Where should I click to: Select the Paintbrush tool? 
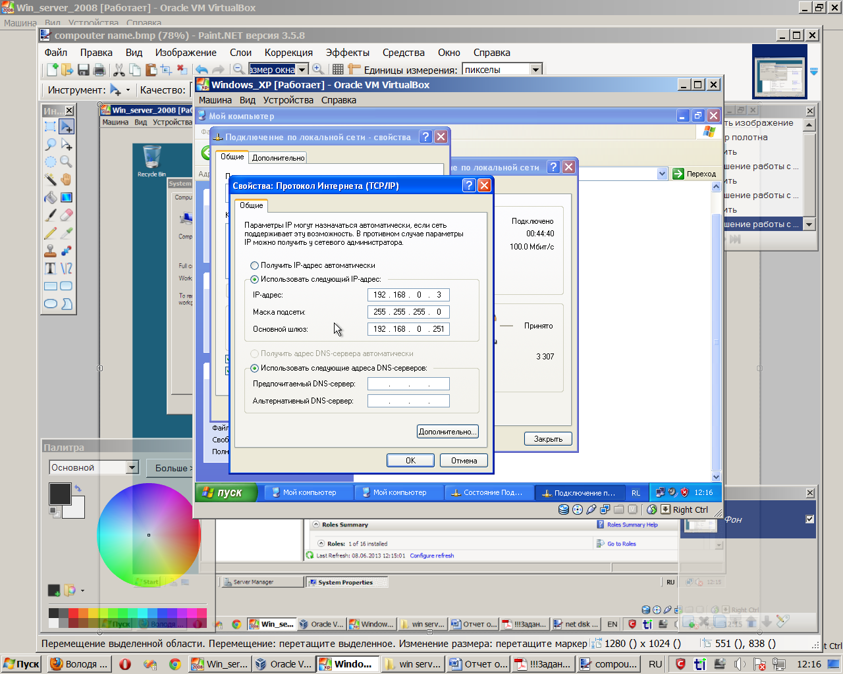tap(50, 215)
